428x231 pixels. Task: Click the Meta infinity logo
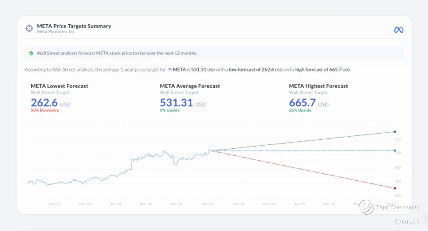click(x=398, y=30)
